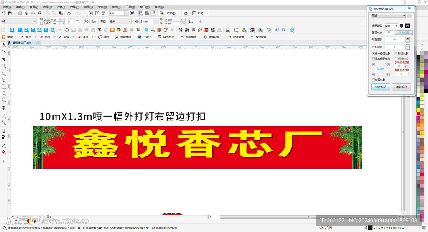The image size is (428, 232).
Task: Check the 修剪对象 checkbox
Action: click(373, 79)
